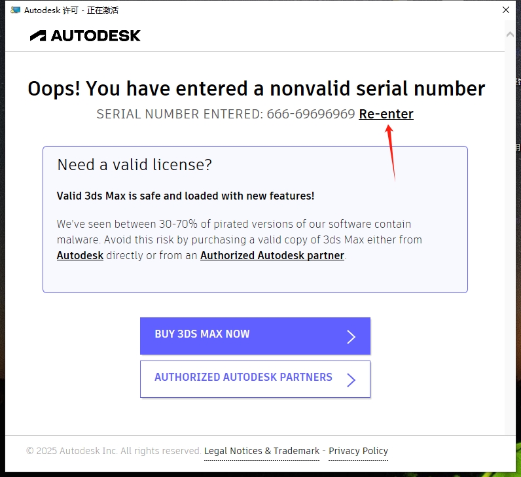Click the "Need a valid license?" heading
The height and width of the screenshot is (477, 521).
pos(135,164)
